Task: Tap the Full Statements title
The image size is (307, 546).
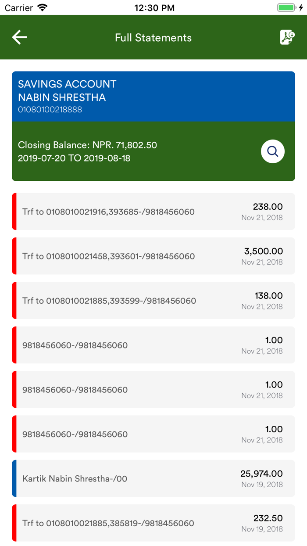Action: [153, 38]
